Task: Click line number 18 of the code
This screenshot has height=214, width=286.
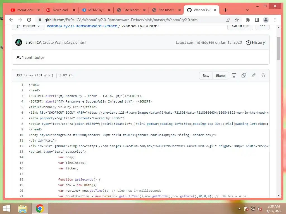Action: [21, 179]
